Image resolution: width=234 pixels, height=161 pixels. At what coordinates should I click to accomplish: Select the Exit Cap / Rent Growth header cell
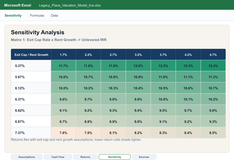pyautogui.click(x=31, y=55)
